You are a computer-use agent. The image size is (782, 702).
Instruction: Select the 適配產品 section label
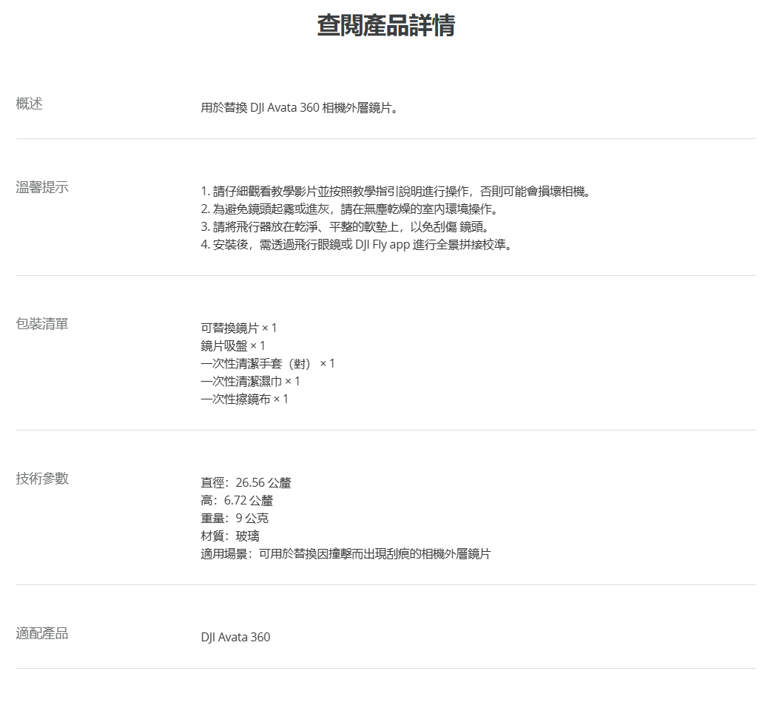[x=42, y=634]
